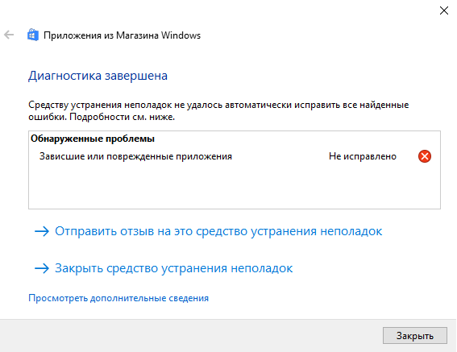
Task: Select the Зависшие или поврежденные приложения row
Action: 235,156
